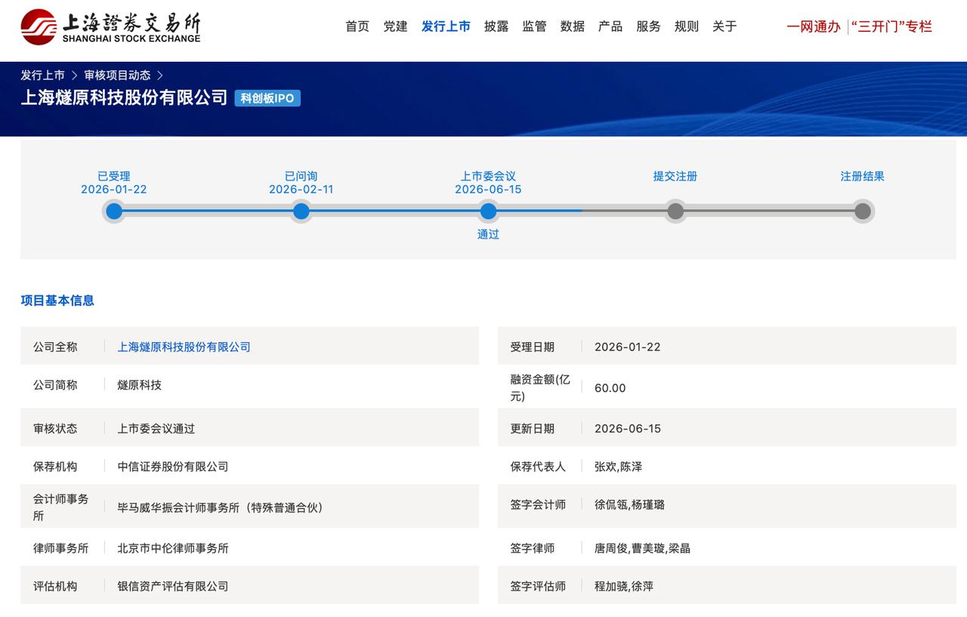This screenshot has width=967, height=617.
Task: Open the 上海燧原科技股份有限公司 company link in table
Action: tap(184, 347)
